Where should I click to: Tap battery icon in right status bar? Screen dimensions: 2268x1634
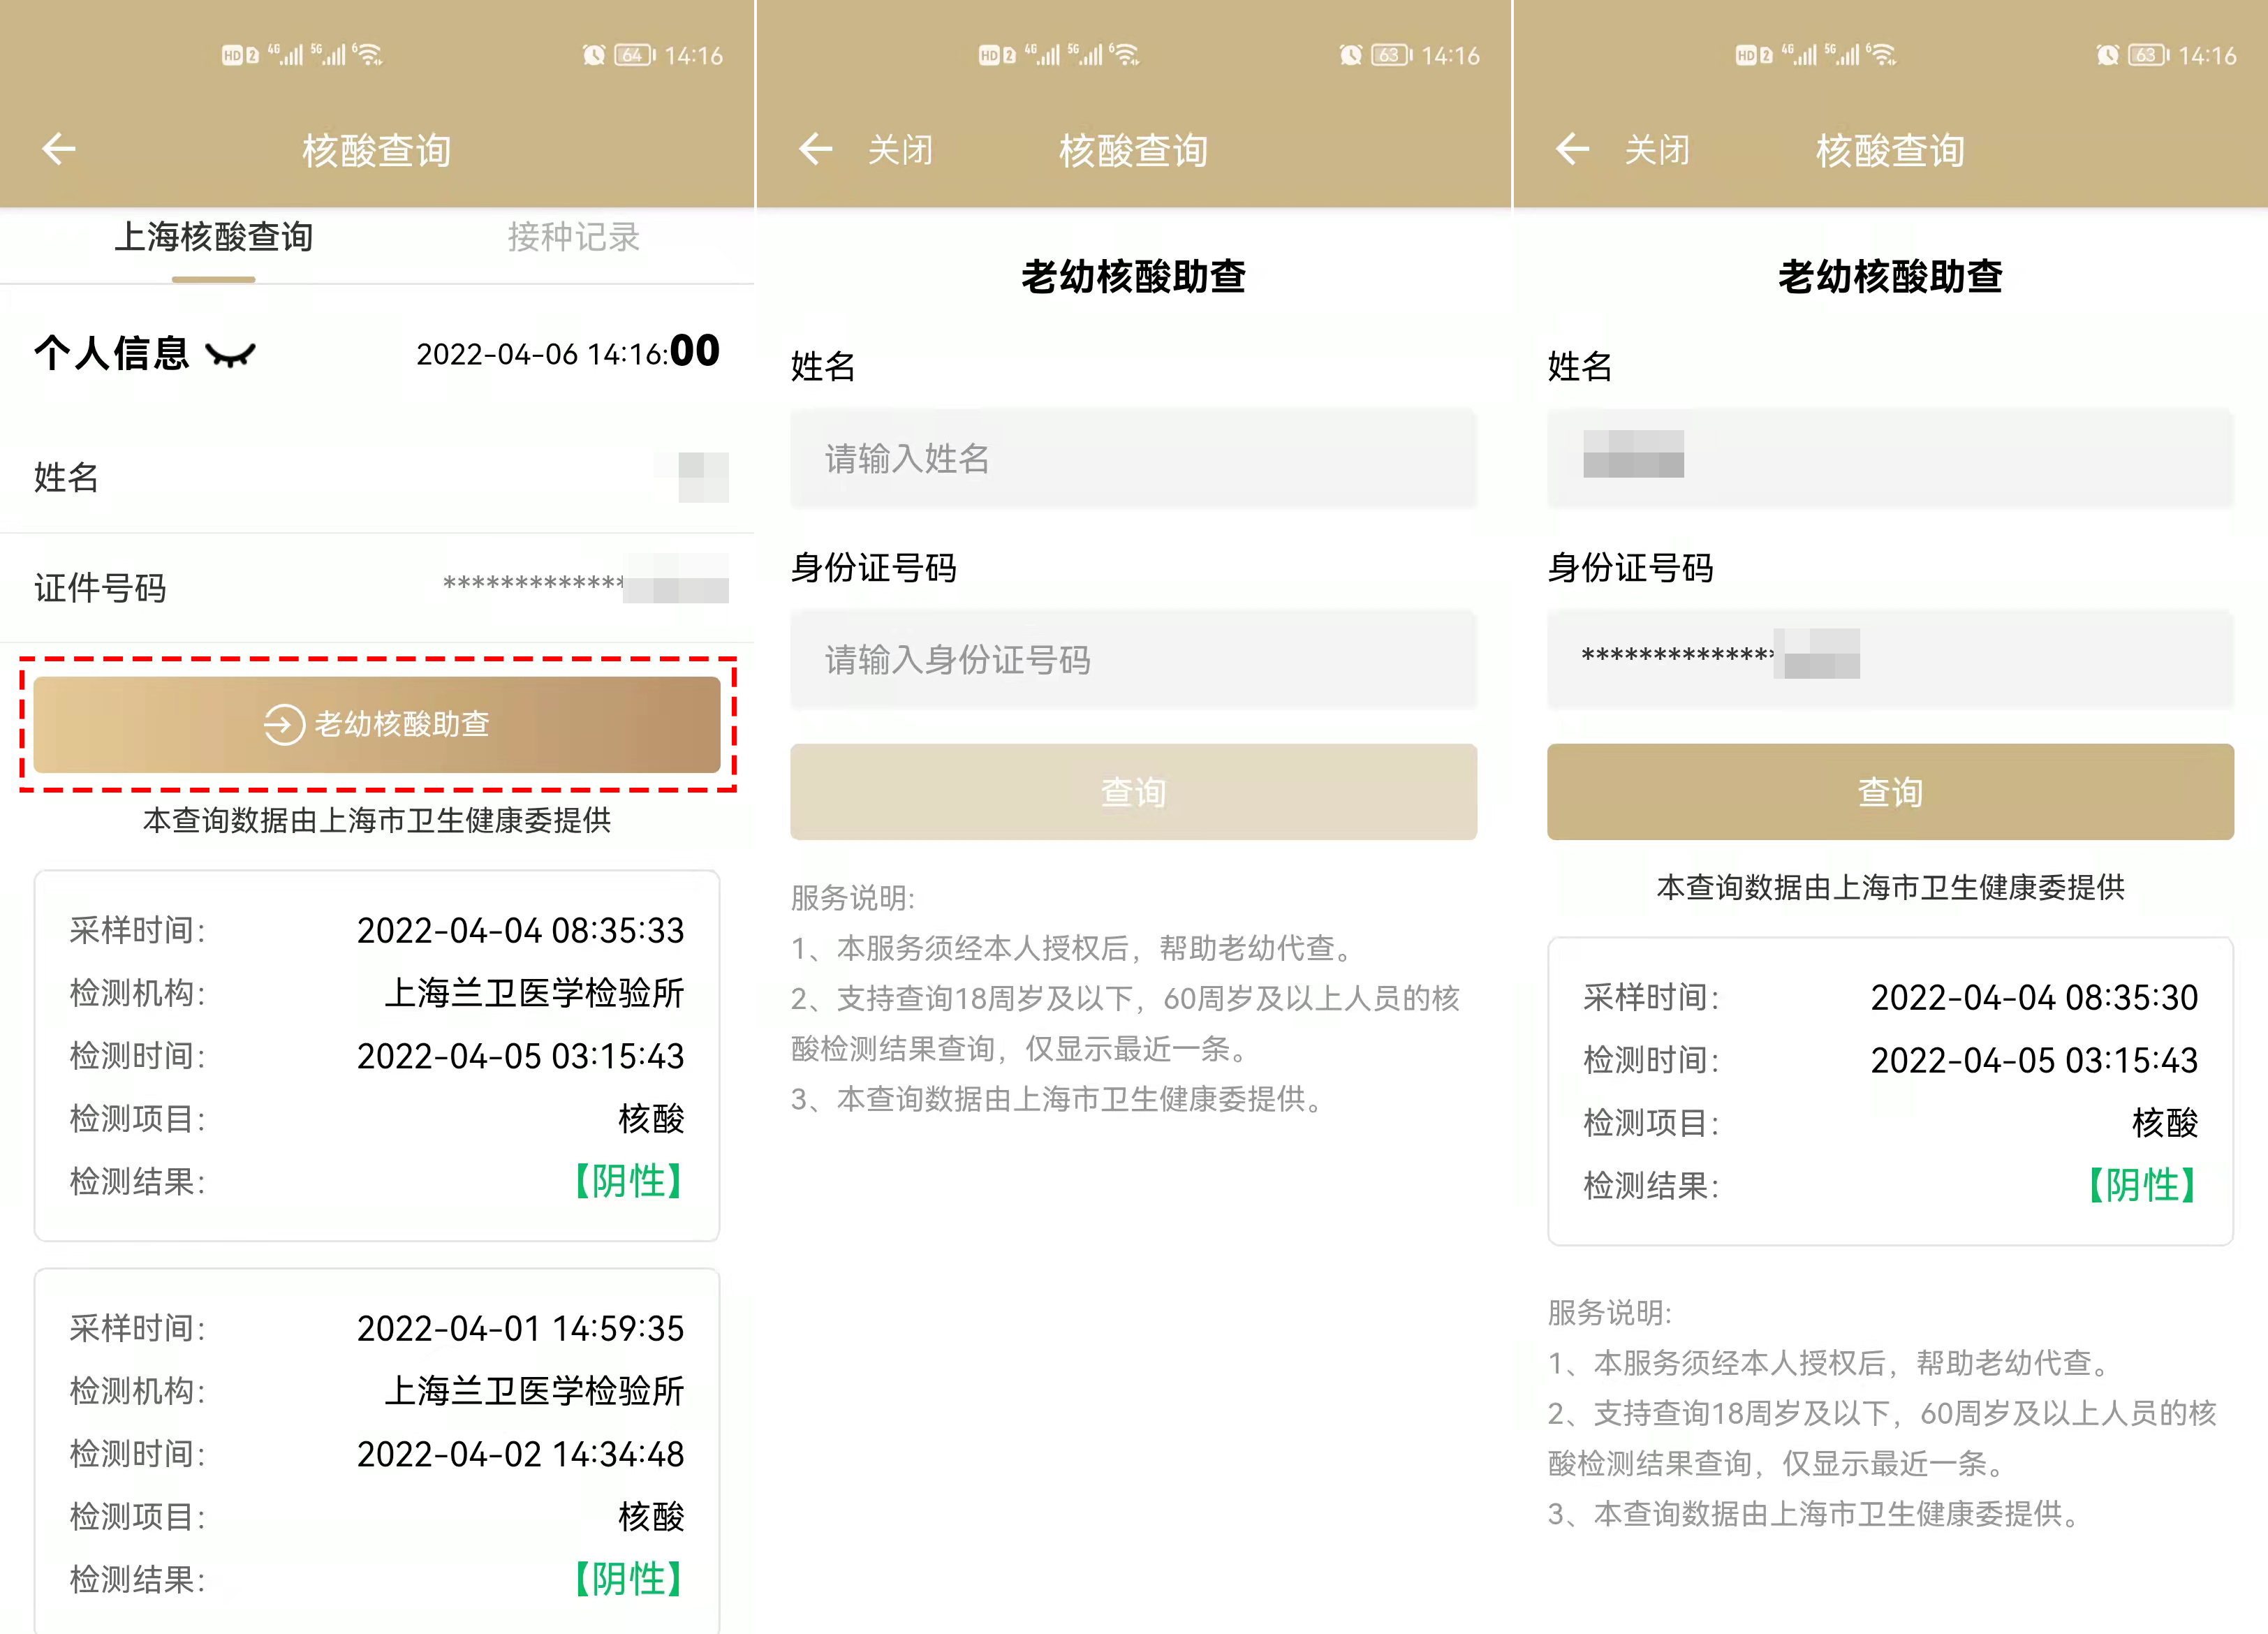coord(2149,55)
